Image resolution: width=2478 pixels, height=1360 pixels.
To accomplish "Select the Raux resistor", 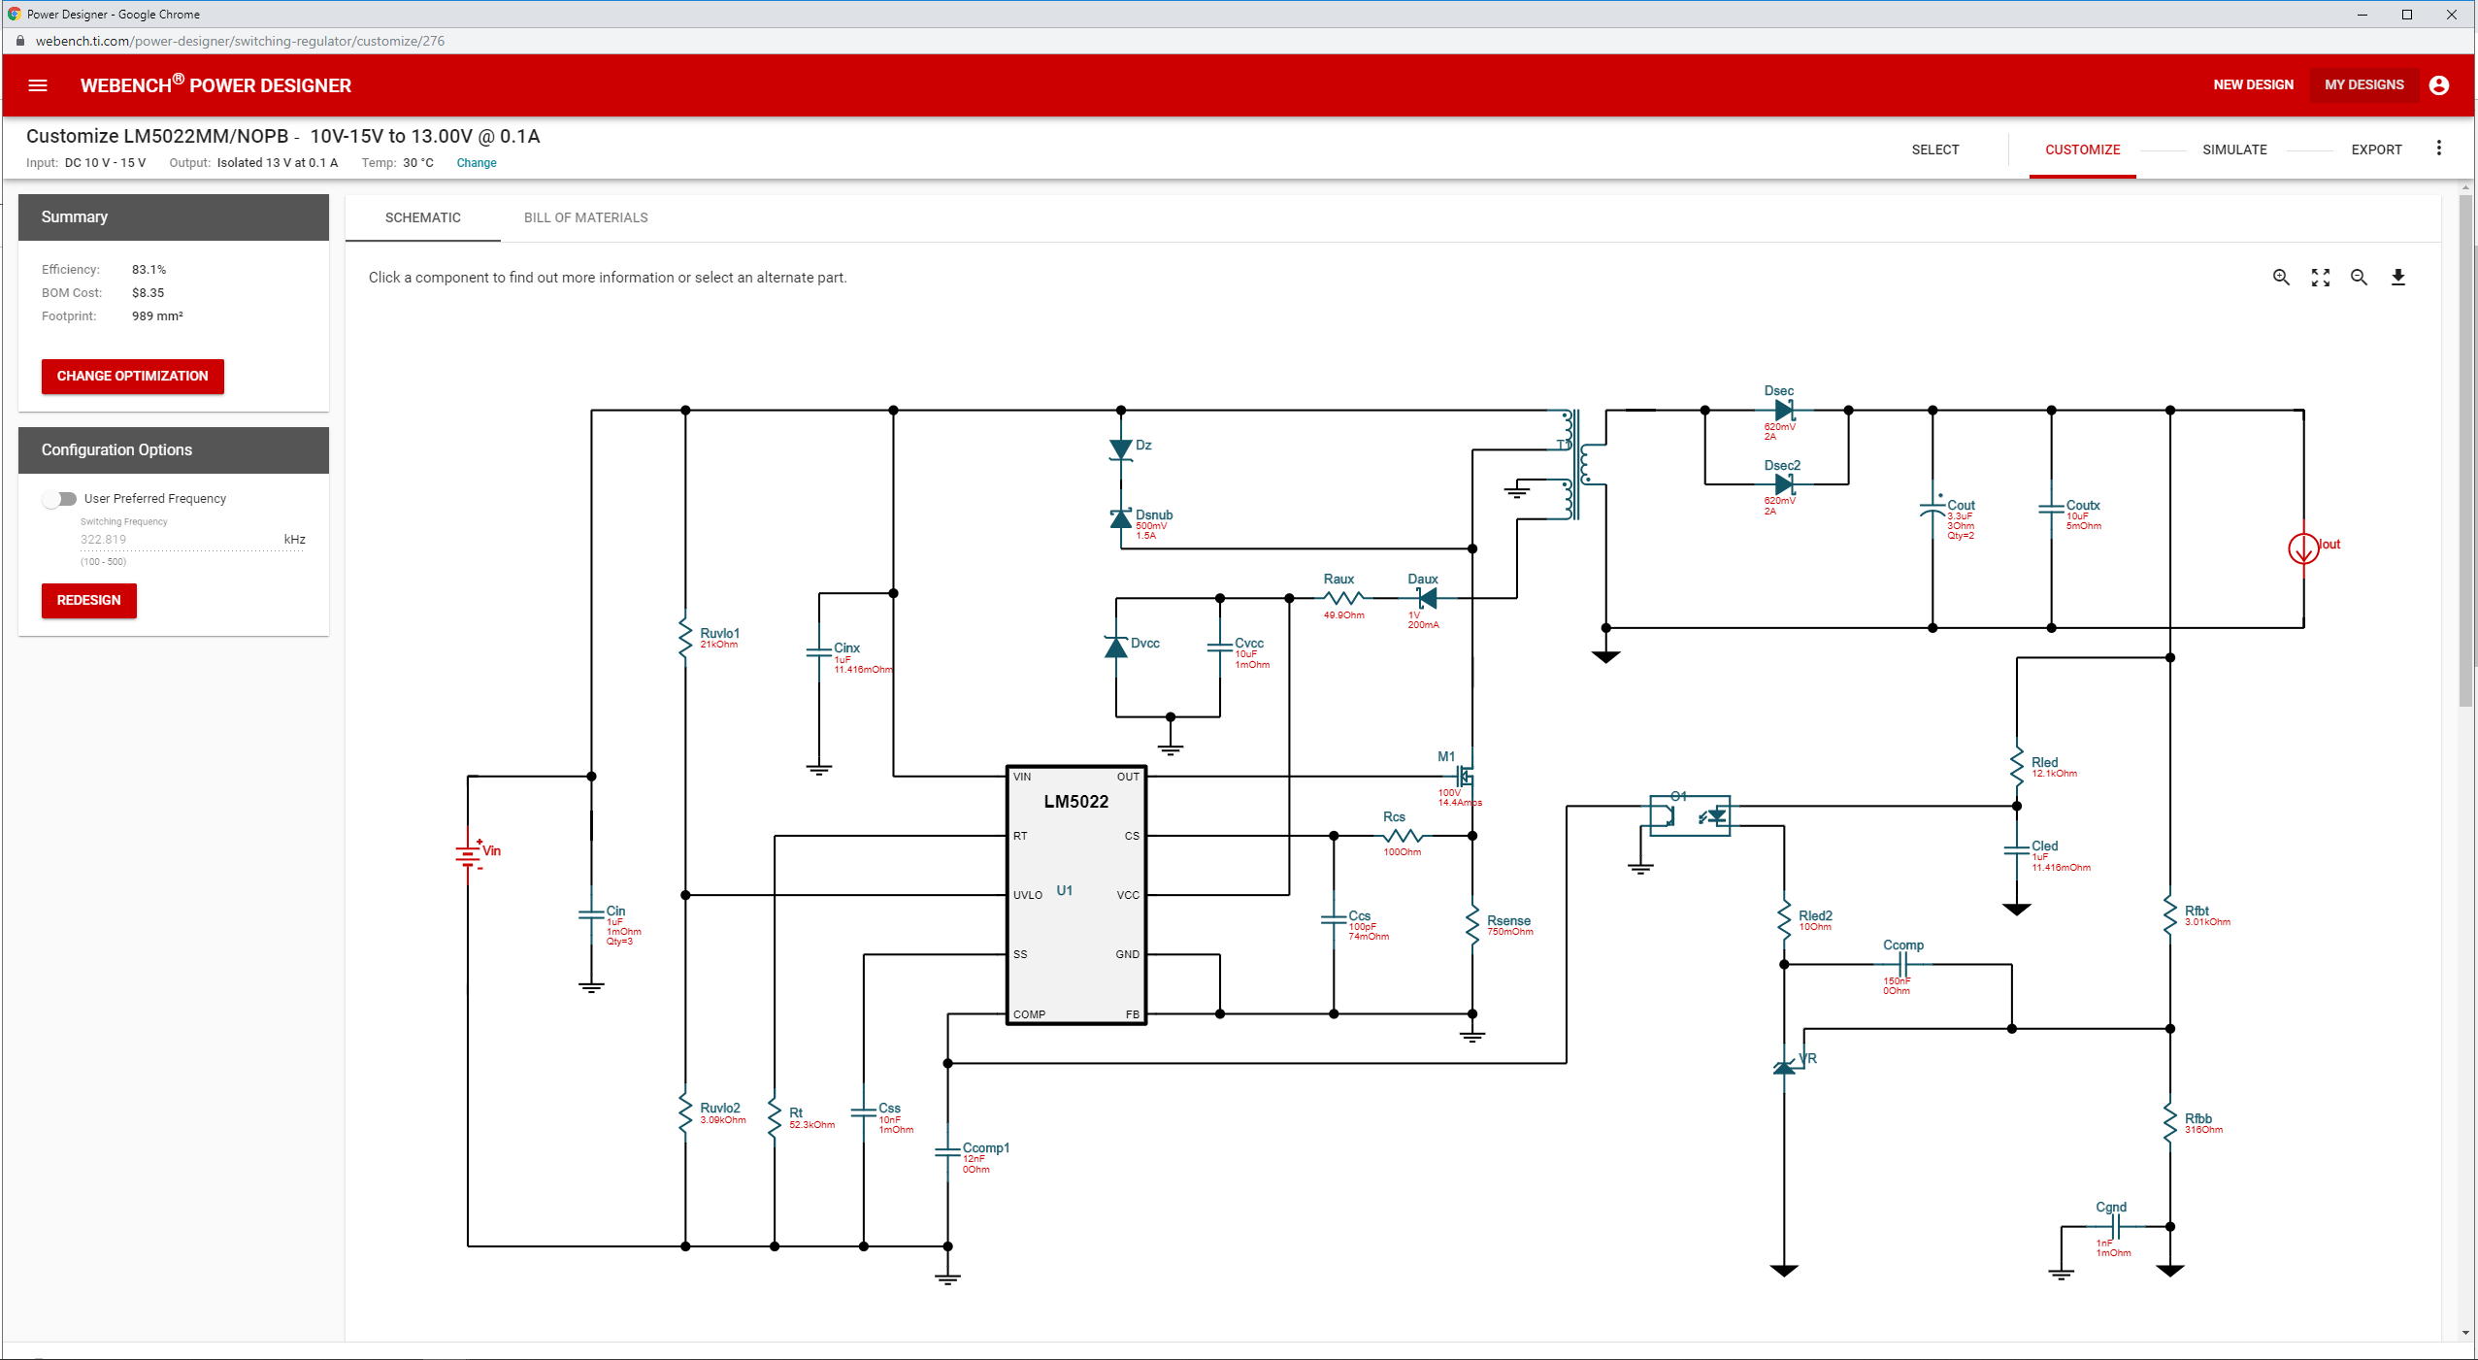I will pyautogui.click(x=1343, y=597).
